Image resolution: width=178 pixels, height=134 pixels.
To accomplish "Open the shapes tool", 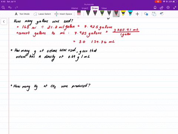I will coord(146,14).
